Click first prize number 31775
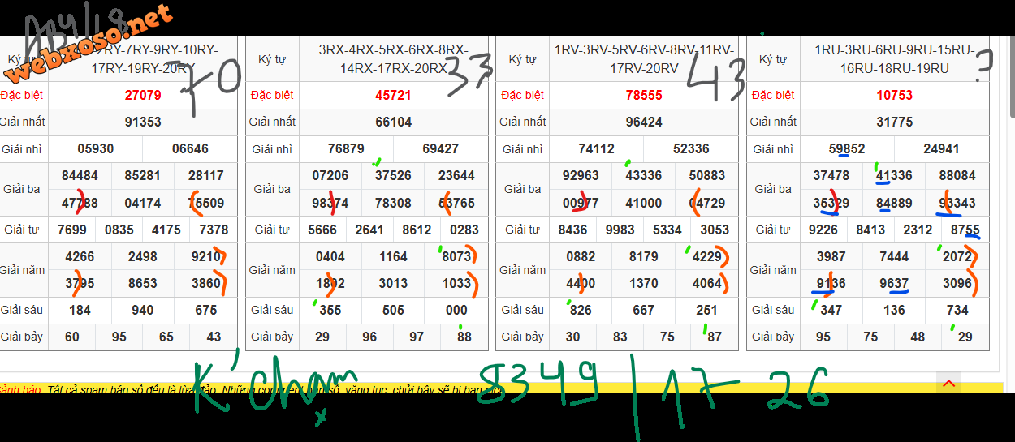1015x442 pixels. click(894, 122)
